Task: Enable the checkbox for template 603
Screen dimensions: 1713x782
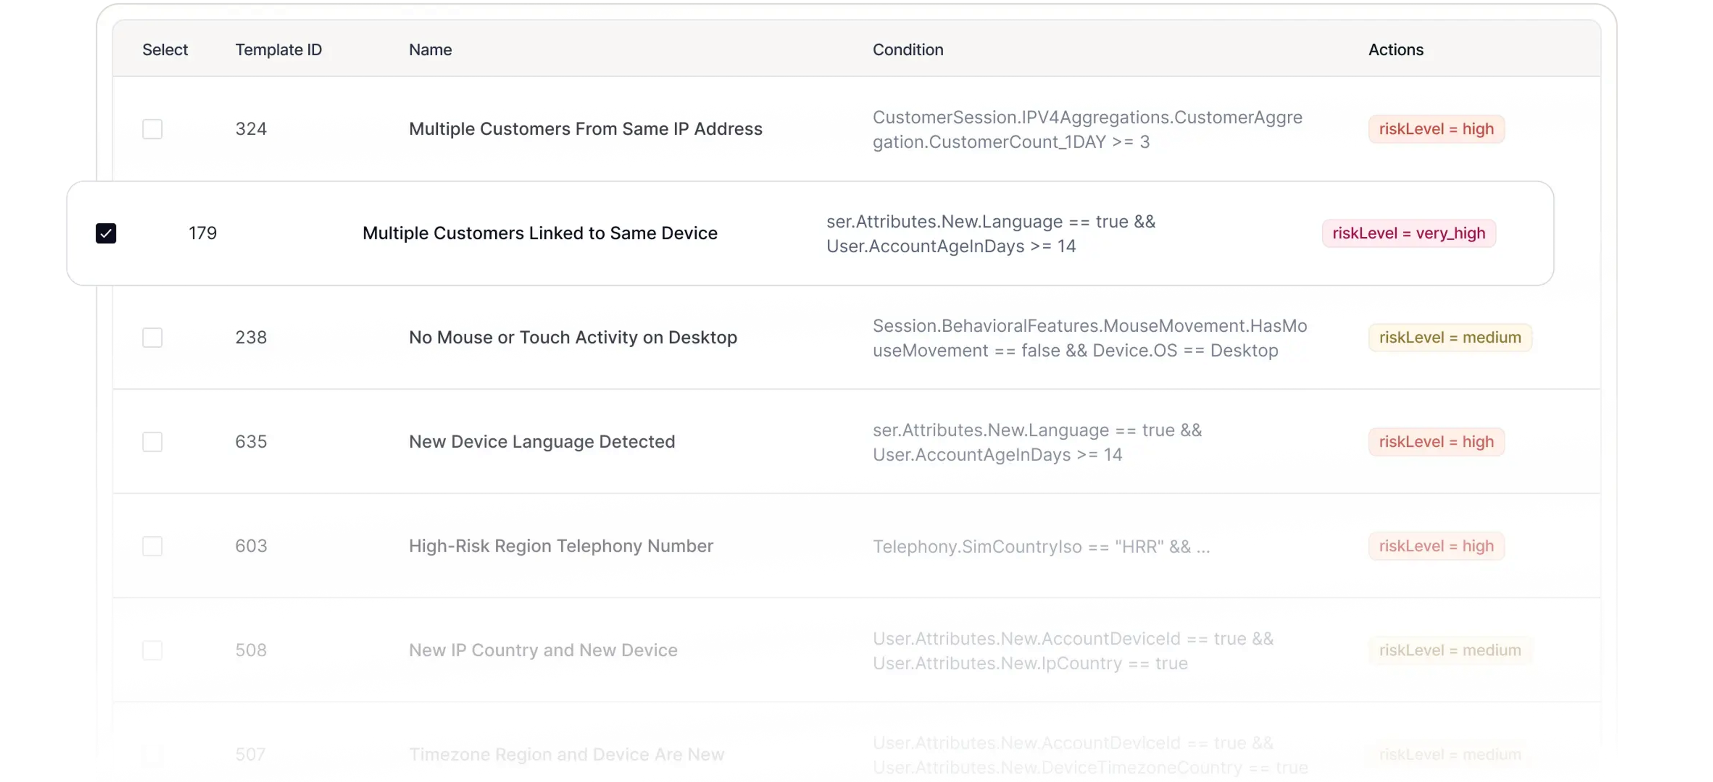Action: click(152, 546)
